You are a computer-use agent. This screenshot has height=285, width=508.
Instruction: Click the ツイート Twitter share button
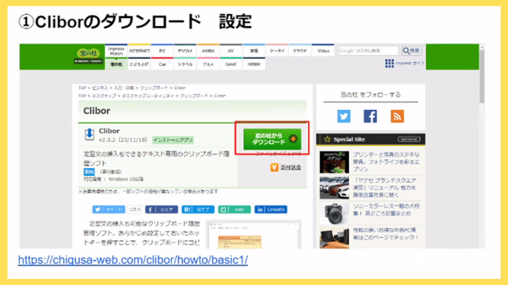click(109, 209)
